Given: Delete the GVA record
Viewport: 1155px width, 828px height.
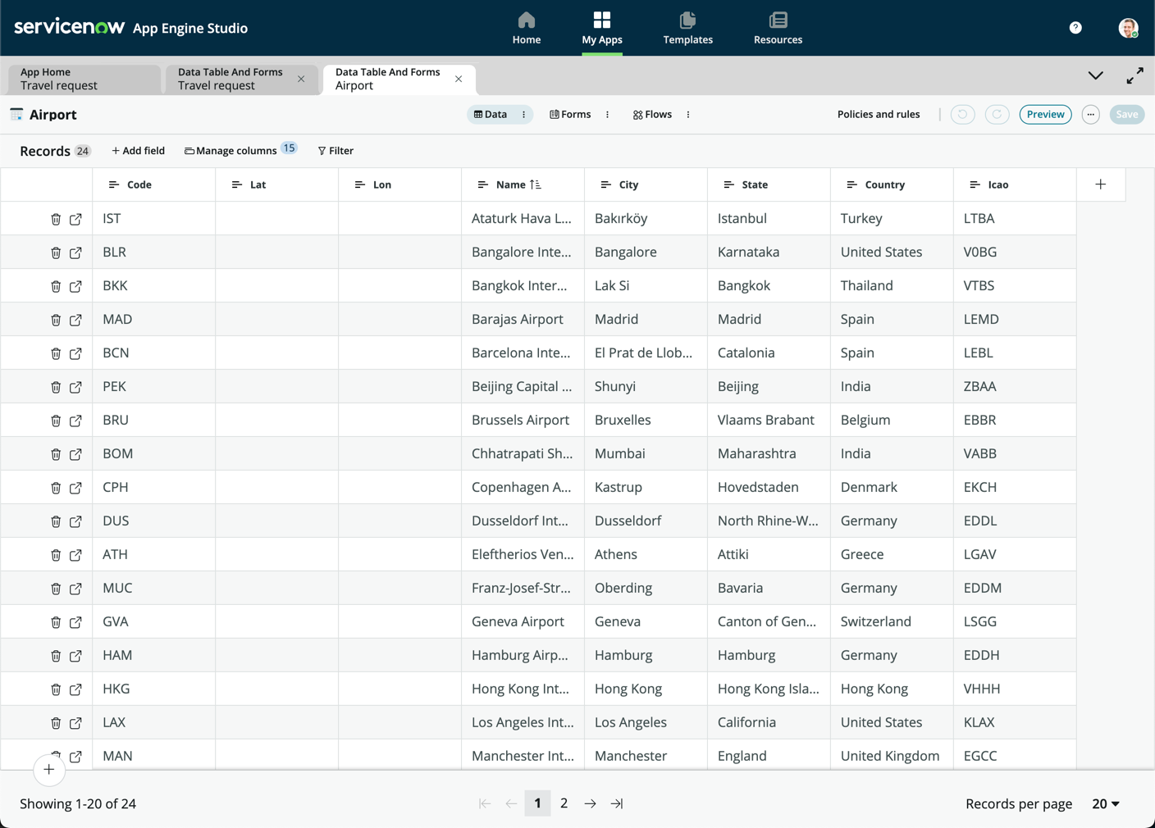Looking at the screenshot, I should tap(56, 622).
